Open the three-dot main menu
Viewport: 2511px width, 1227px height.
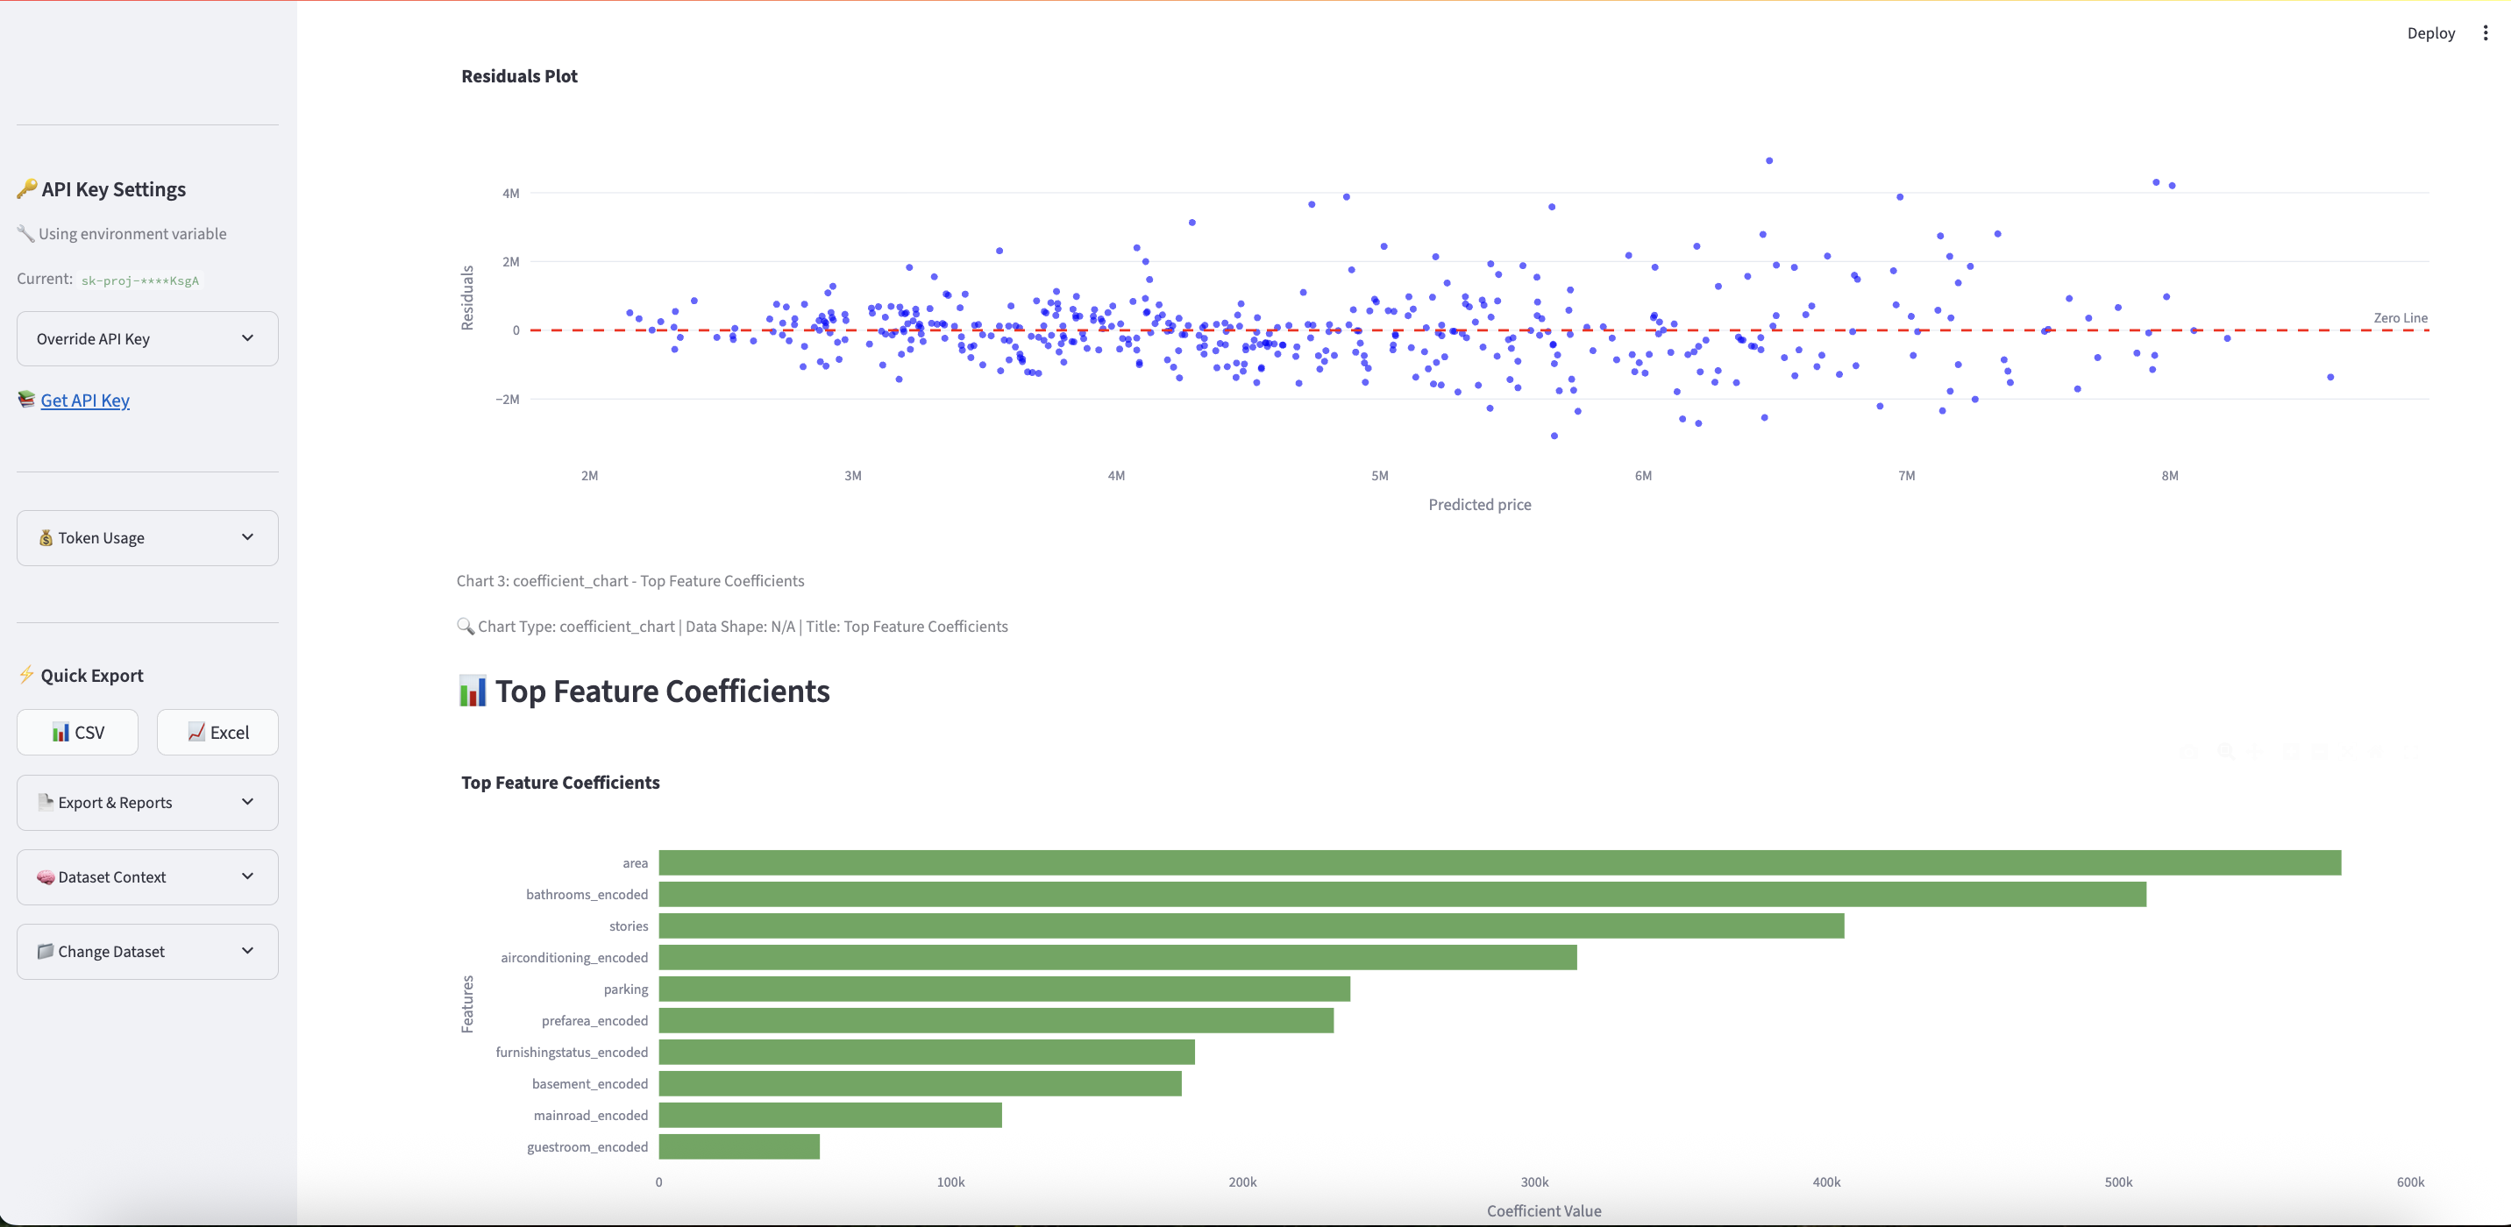tap(2485, 33)
